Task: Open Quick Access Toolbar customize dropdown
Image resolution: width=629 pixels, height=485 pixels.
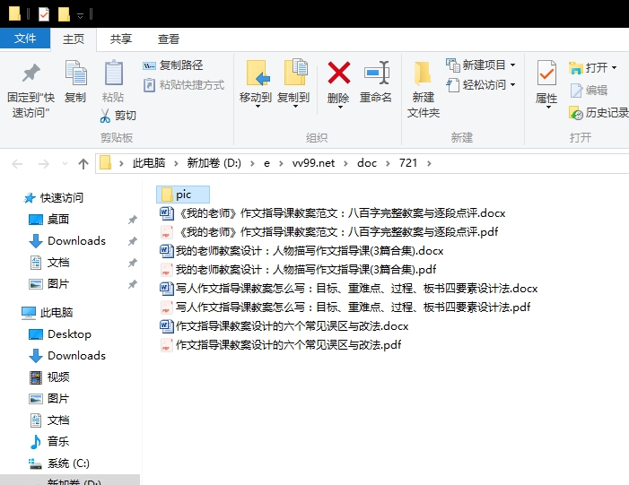Action: click(x=80, y=15)
